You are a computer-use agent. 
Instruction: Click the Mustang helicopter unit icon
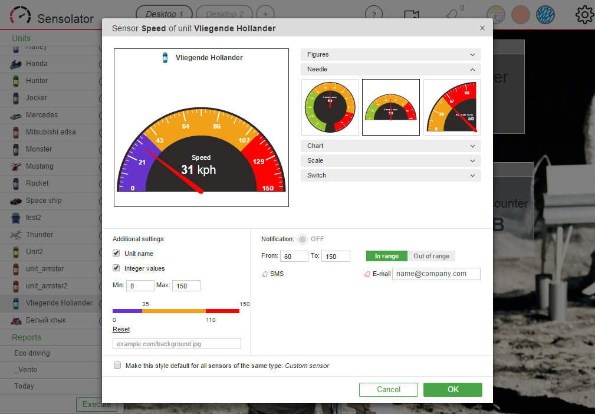point(16,166)
